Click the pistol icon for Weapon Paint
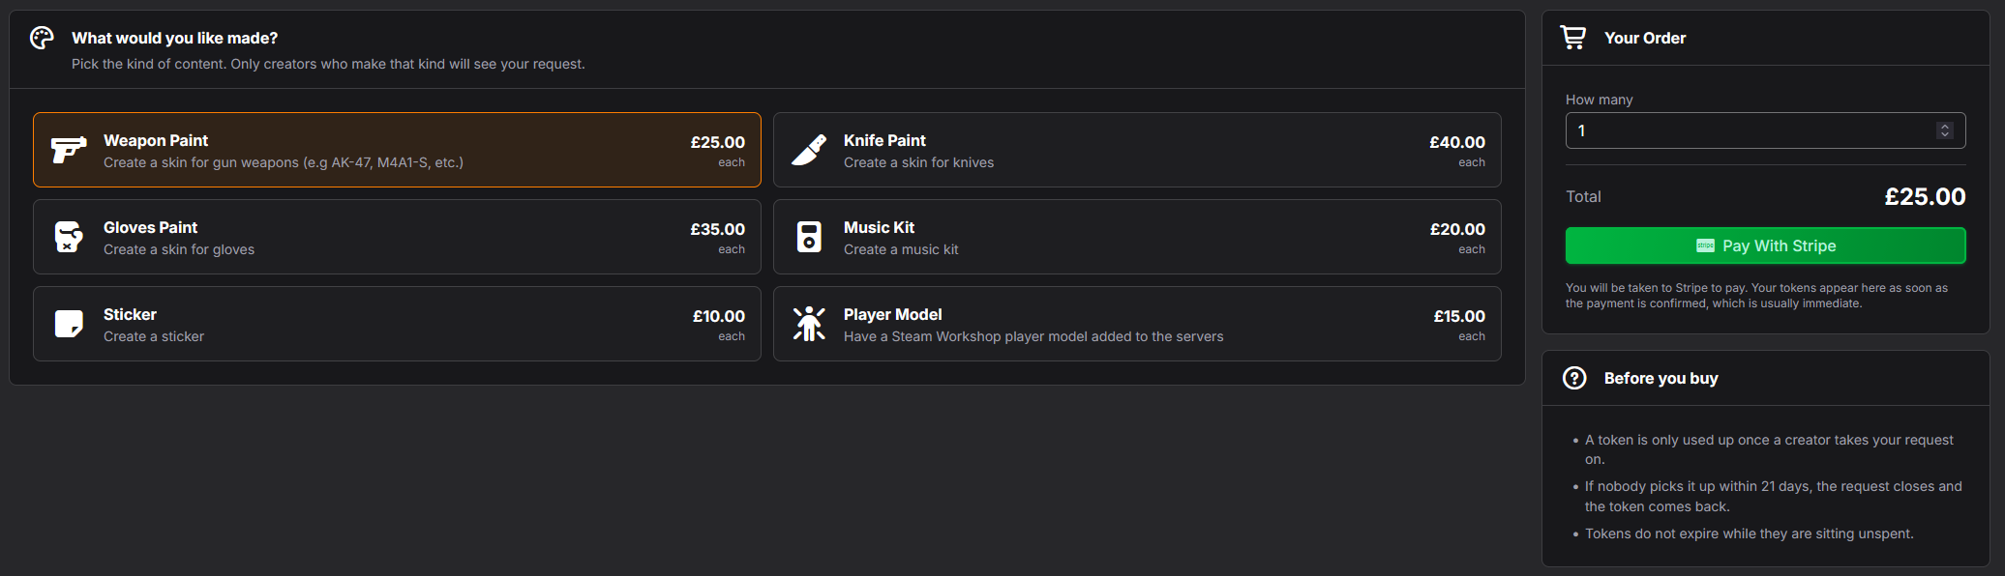 pos(69,150)
